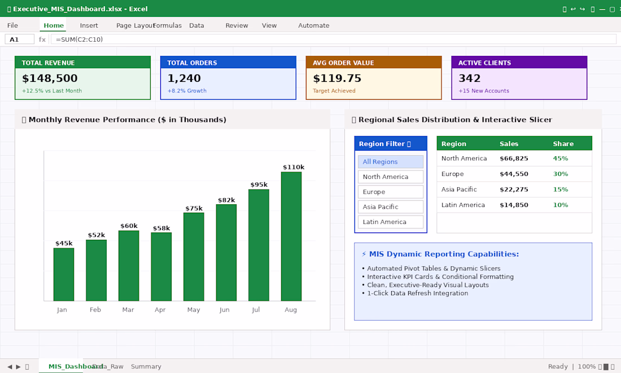Click the Share column header in table
621x373 pixels.
point(563,144)
